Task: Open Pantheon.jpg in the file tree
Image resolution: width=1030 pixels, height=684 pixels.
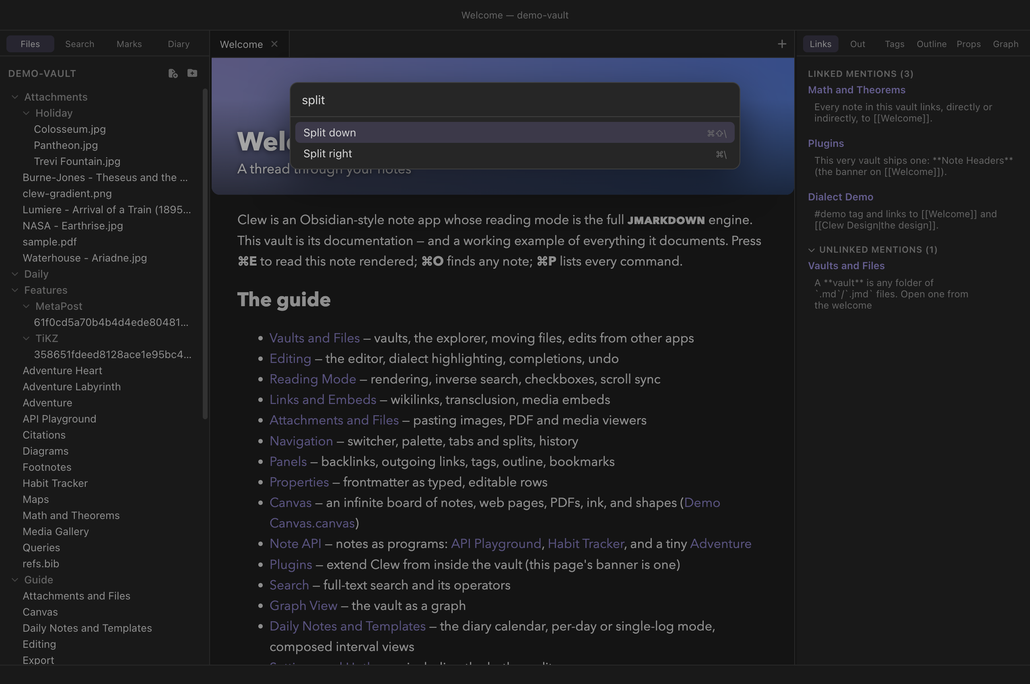Action: (66, 145)
